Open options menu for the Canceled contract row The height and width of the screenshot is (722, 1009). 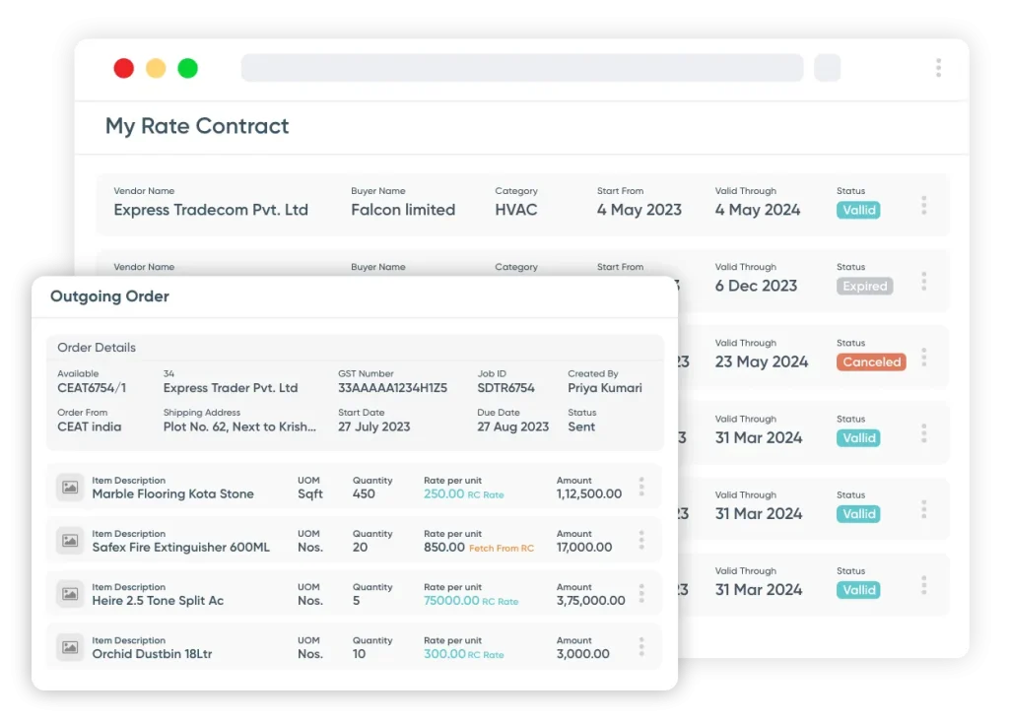[x=923, y=357]
